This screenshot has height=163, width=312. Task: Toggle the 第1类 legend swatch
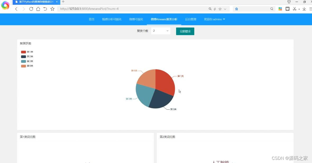point(24,52)
